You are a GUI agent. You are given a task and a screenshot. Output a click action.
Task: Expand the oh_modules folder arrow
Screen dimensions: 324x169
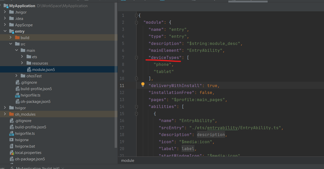tap(5, 114)
